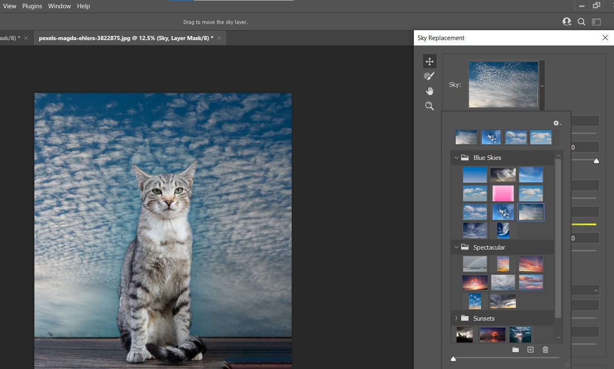614x369 pixels.
Task: Select the Zoom tool in Sky Replacement
Action: [x=429, y=106]
